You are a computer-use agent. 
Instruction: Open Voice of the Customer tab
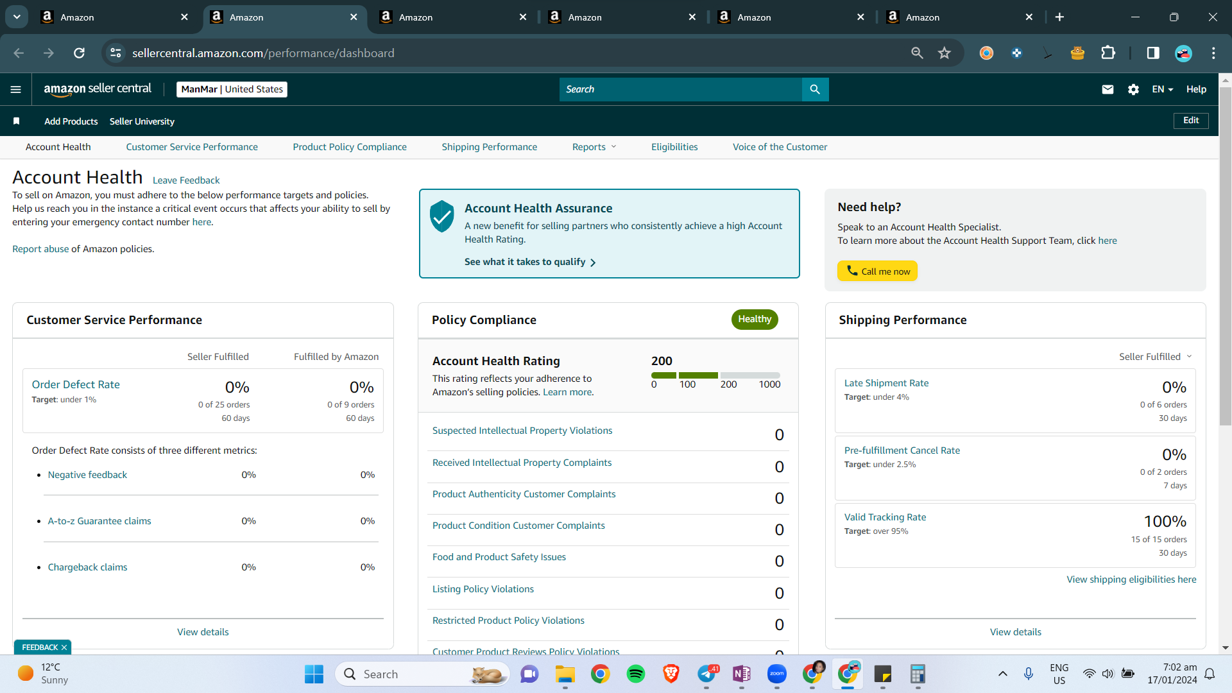(780, 147)
